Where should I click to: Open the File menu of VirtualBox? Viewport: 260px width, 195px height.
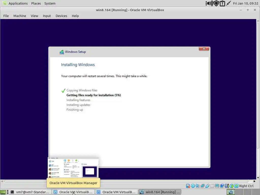6,16
